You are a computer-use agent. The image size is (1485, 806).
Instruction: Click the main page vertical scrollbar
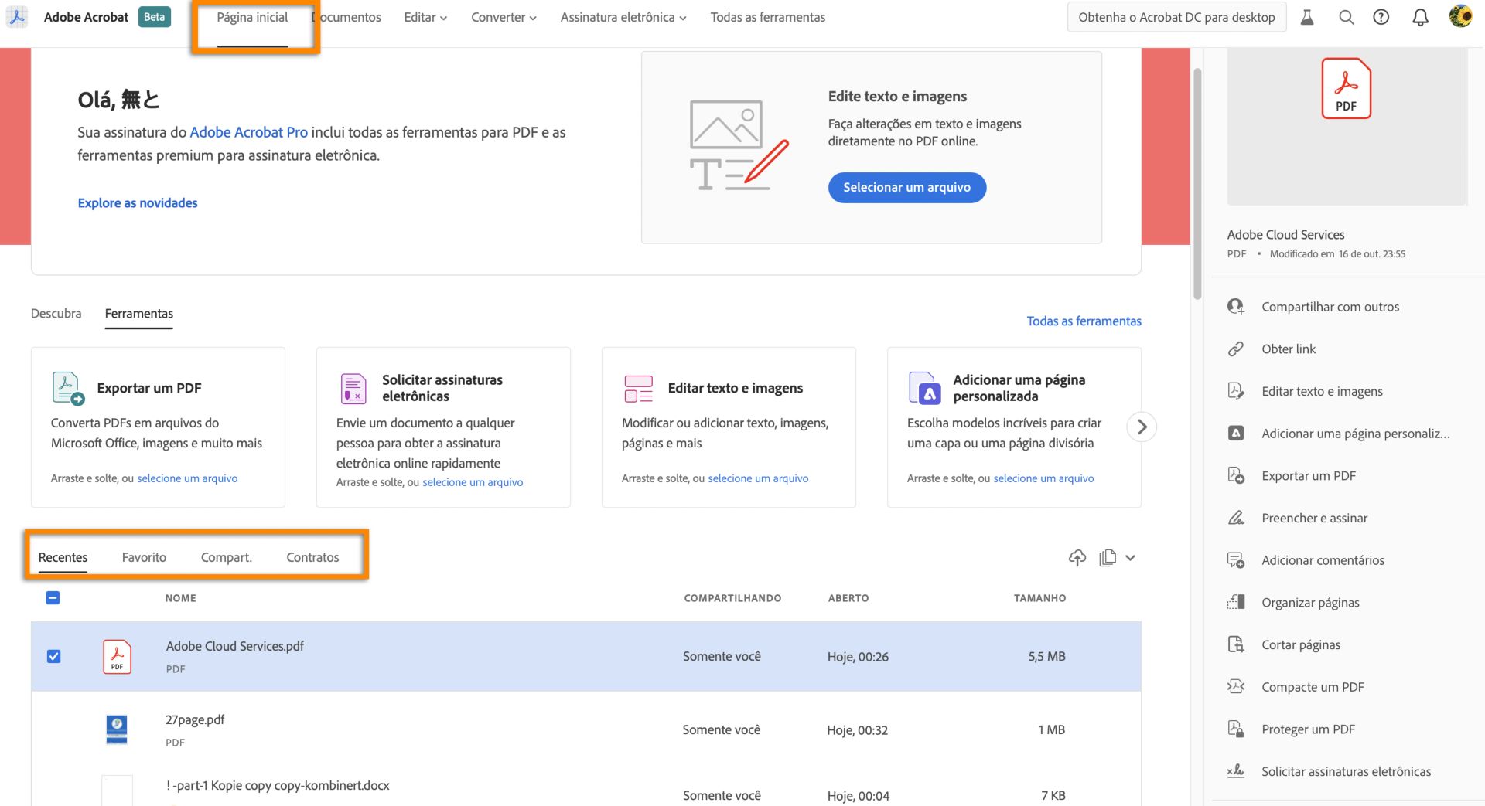[1197, 183]
